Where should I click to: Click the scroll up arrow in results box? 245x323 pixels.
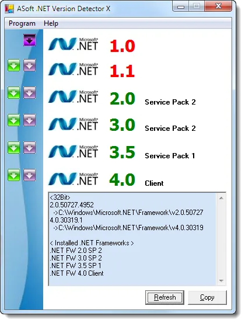[221, 198]
